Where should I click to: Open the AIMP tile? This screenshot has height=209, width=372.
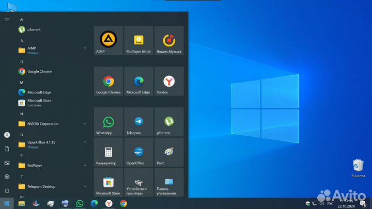[x=109, y=41]
